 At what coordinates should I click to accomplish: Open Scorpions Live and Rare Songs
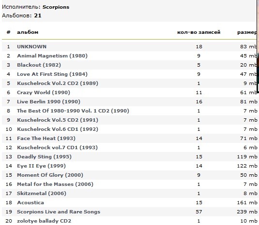tap(59, 212)
